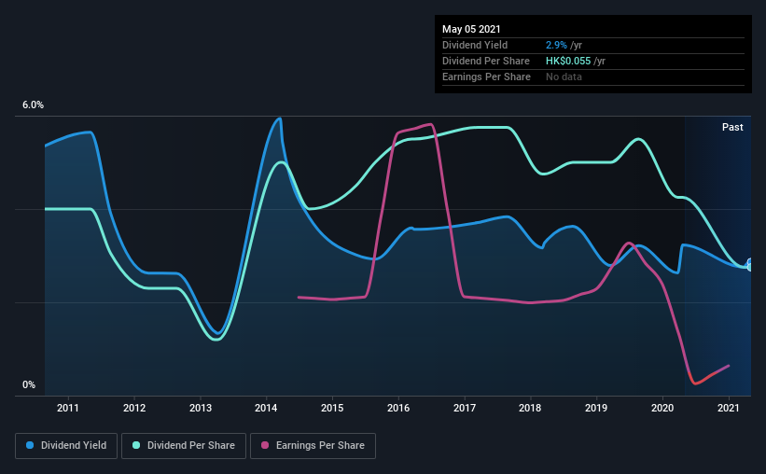Image resolution: width=766 pixels, height=474 pixels.
Task: Click the blue Dividend Yield legend dot
Action: tap(30, 445)
